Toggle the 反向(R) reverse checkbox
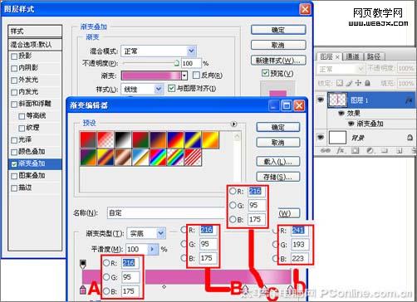The width and height of the screenshot is (417, 302). click(196, 75)
